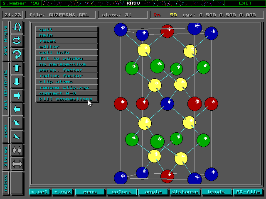The width and height of the screenshot is (266, 199).
Task: Click the xyz 0.500 0.500 0.000 coordinates
Action: point(219,15)
